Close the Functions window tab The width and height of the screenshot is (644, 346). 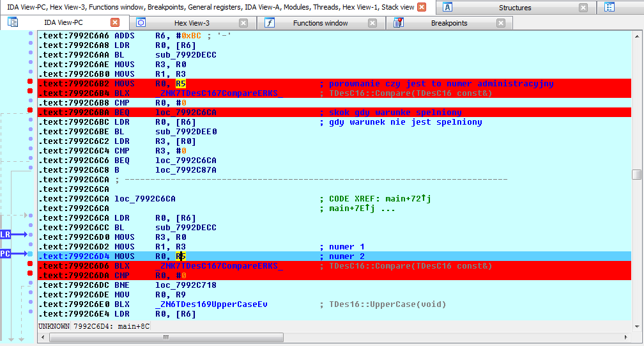pos(372,23)
